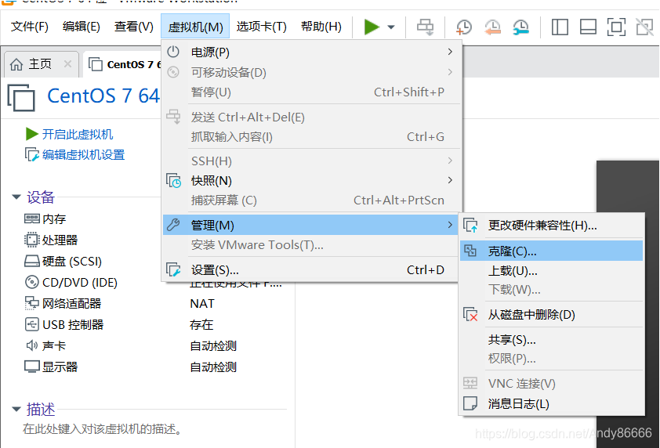660x448 pixels.
Task: Open the 文件(F) menu
Action: coord(30,27)
